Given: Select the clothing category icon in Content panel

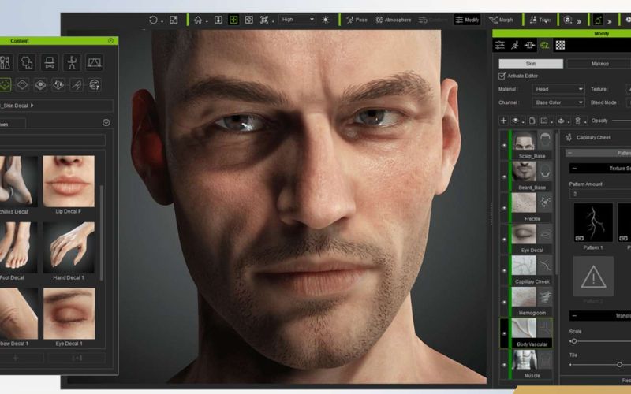Looking at the screenshot, I should (x=27, y=61).
